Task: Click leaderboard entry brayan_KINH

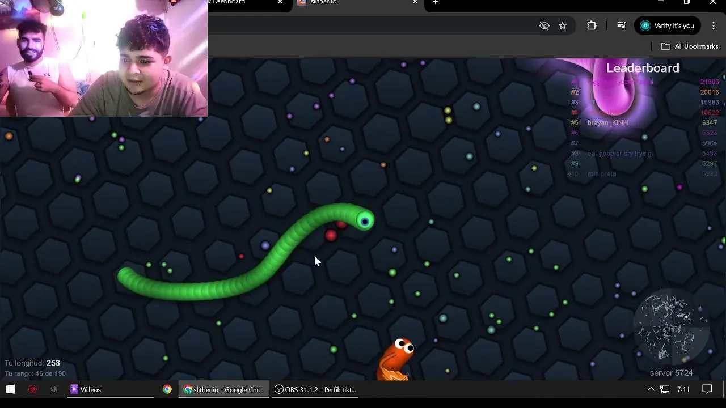Action: pos(607,123)
